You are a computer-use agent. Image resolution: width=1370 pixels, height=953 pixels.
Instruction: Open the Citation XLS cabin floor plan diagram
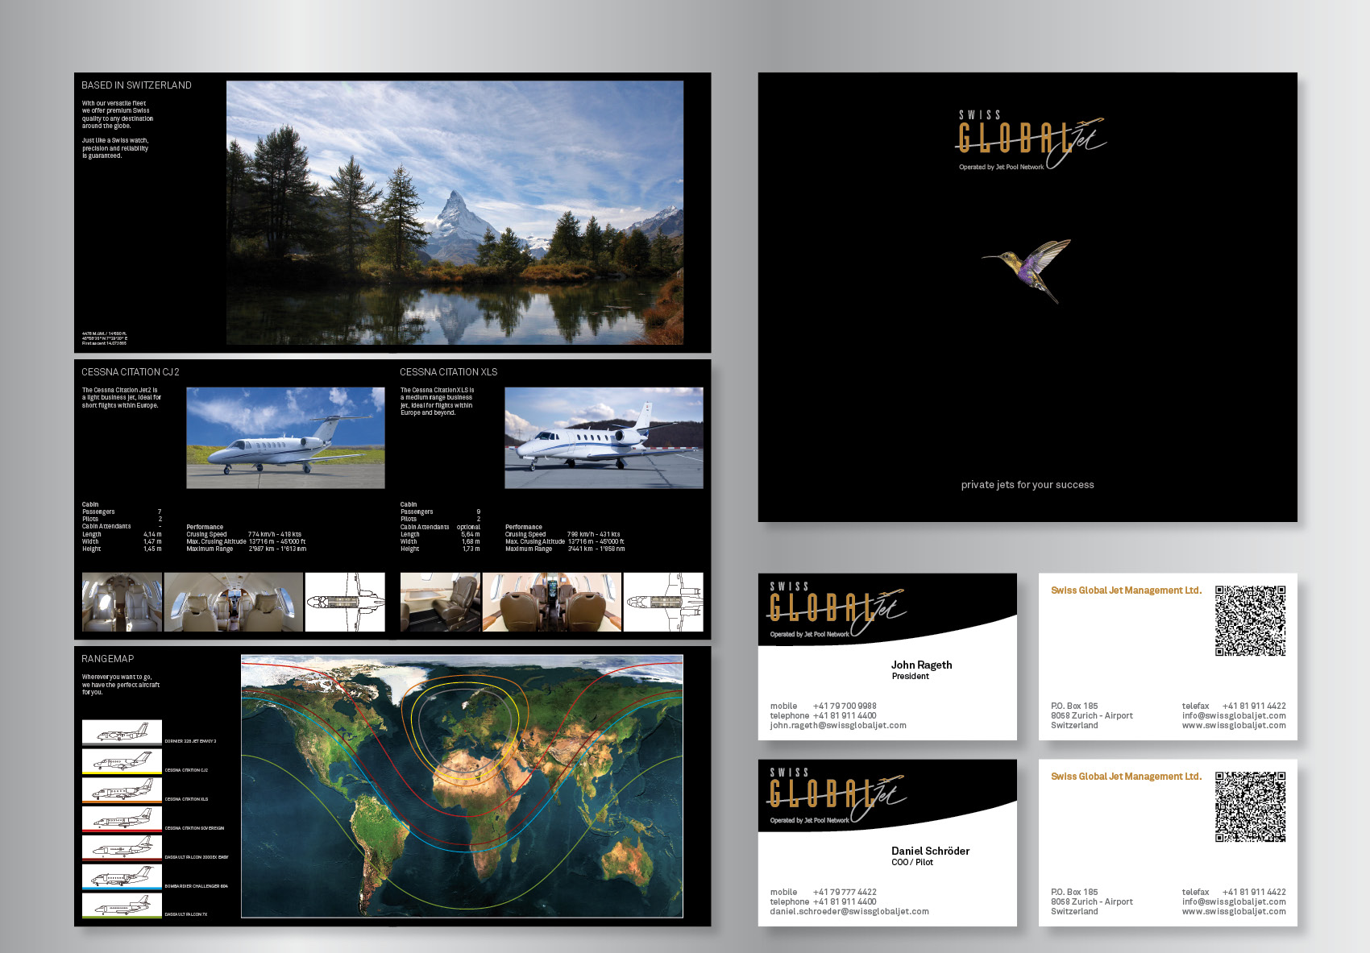click(663, 602)
